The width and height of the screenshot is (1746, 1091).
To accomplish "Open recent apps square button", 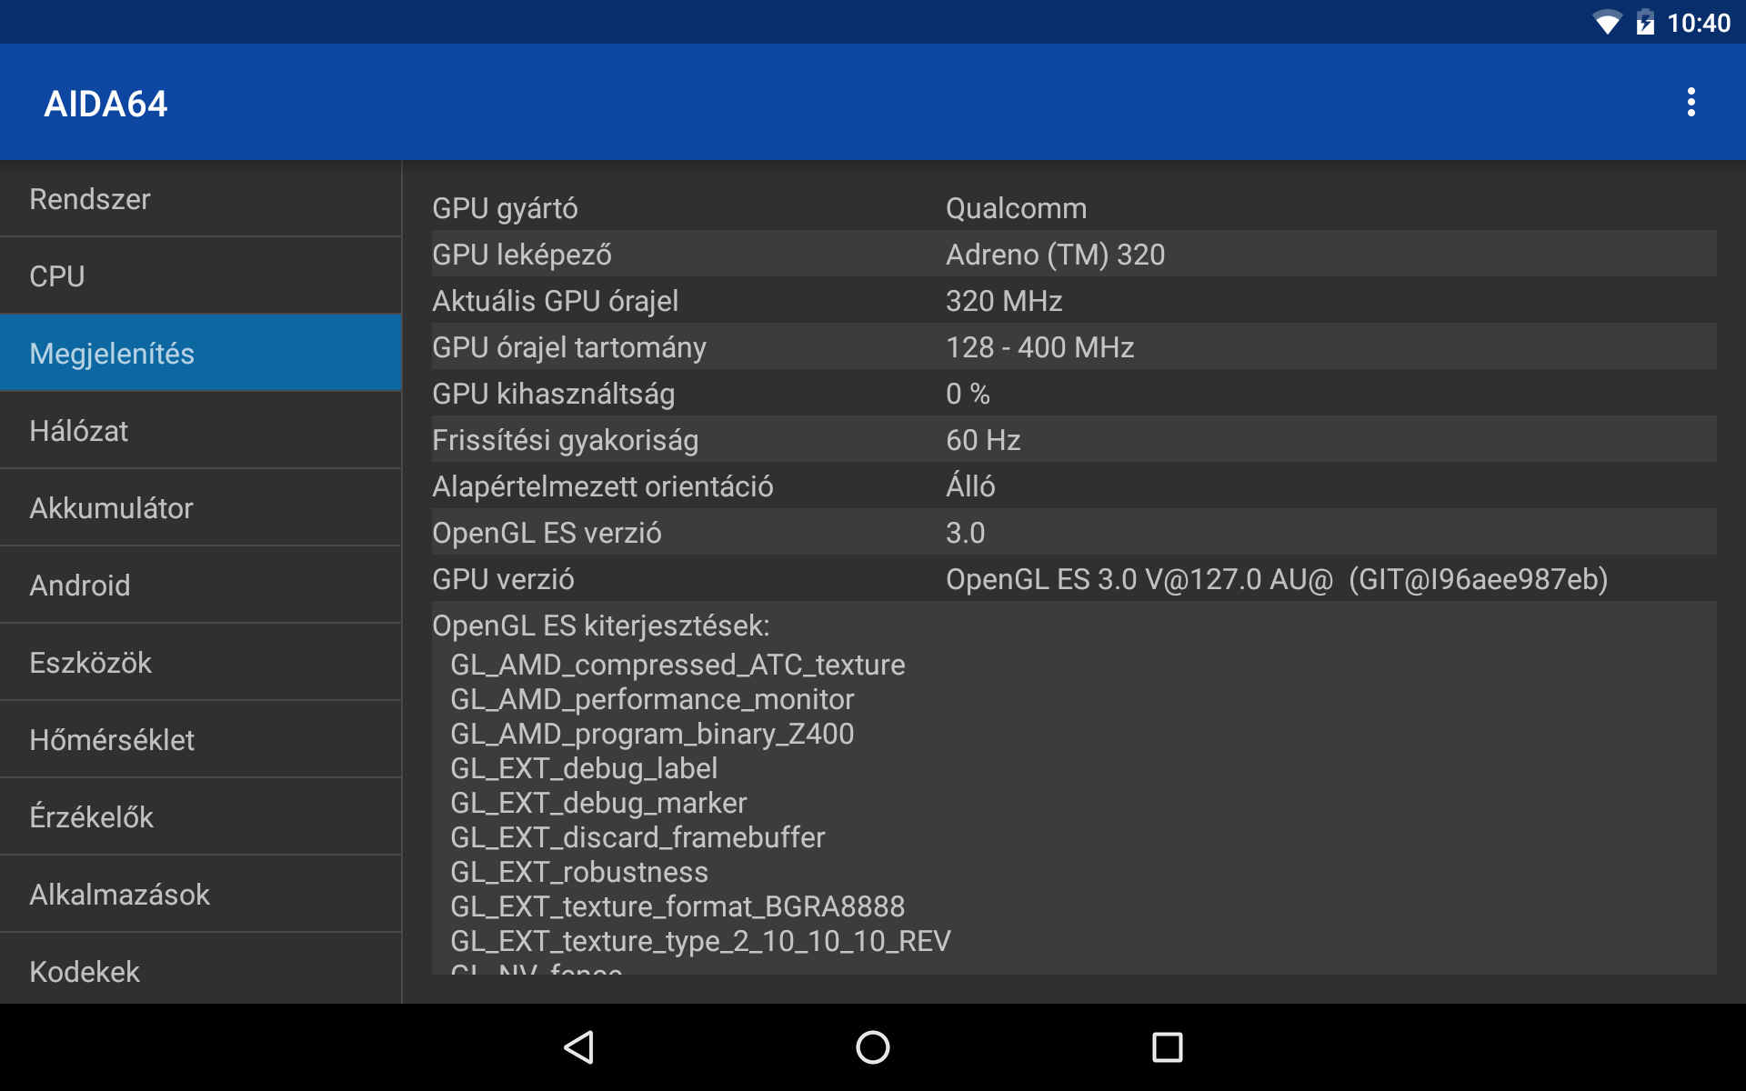I will click(1167, 1047).
